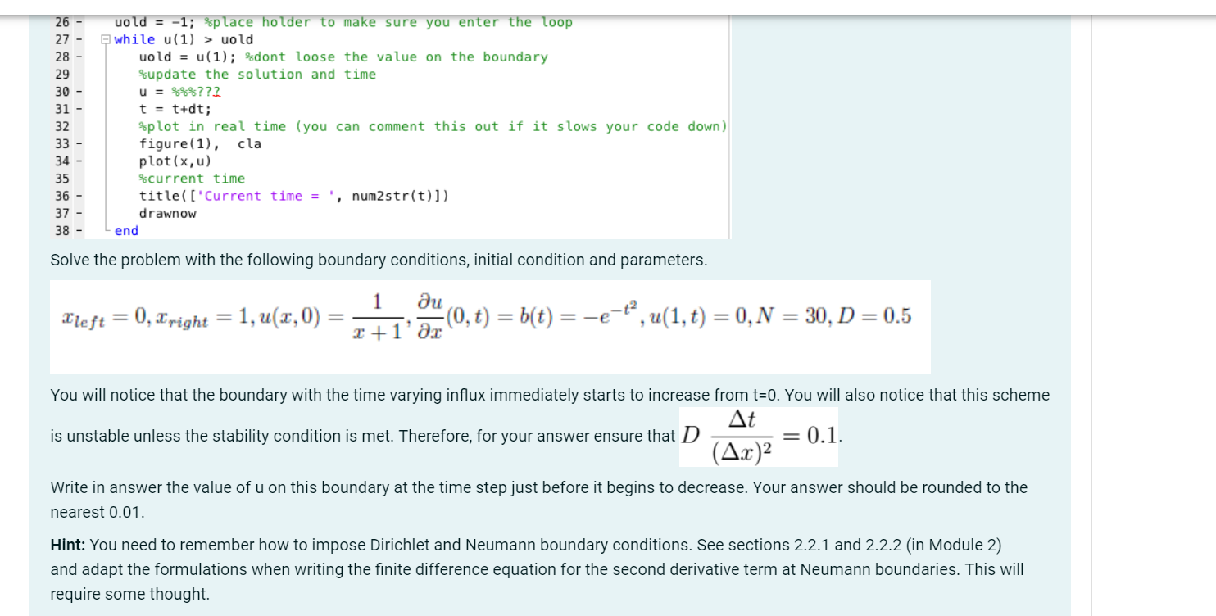Select the comment "%current time"
The image size is (1216, 616).
[x=192, y=179]
